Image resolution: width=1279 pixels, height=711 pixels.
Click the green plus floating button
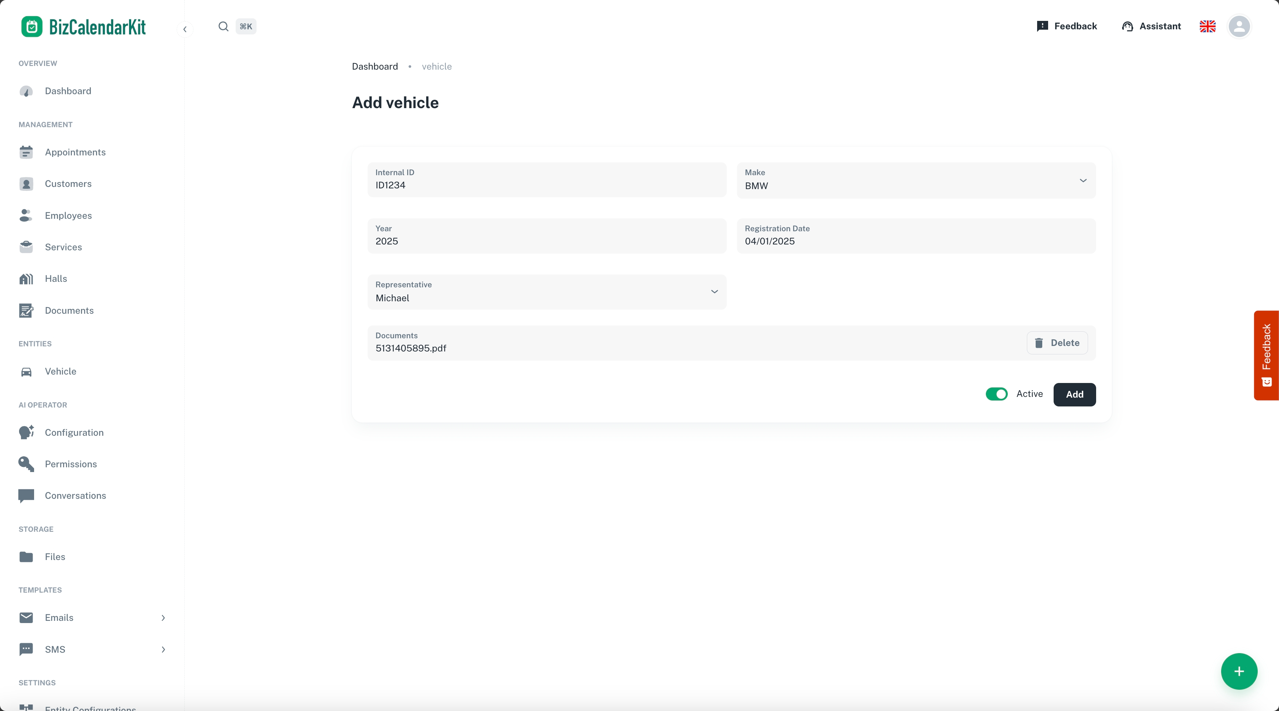tap(1239, 671)
